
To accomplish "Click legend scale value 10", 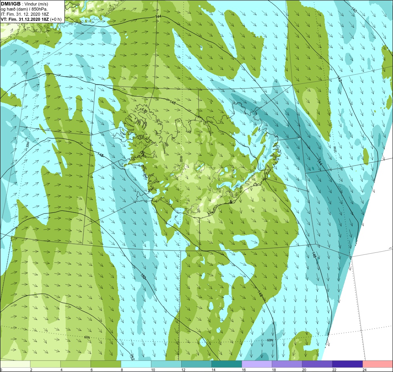I will point(153,370).
